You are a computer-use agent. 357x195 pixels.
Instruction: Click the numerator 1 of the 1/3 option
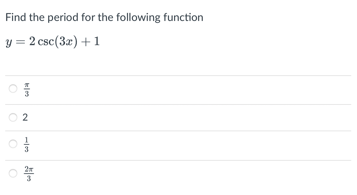coord(27,140)
